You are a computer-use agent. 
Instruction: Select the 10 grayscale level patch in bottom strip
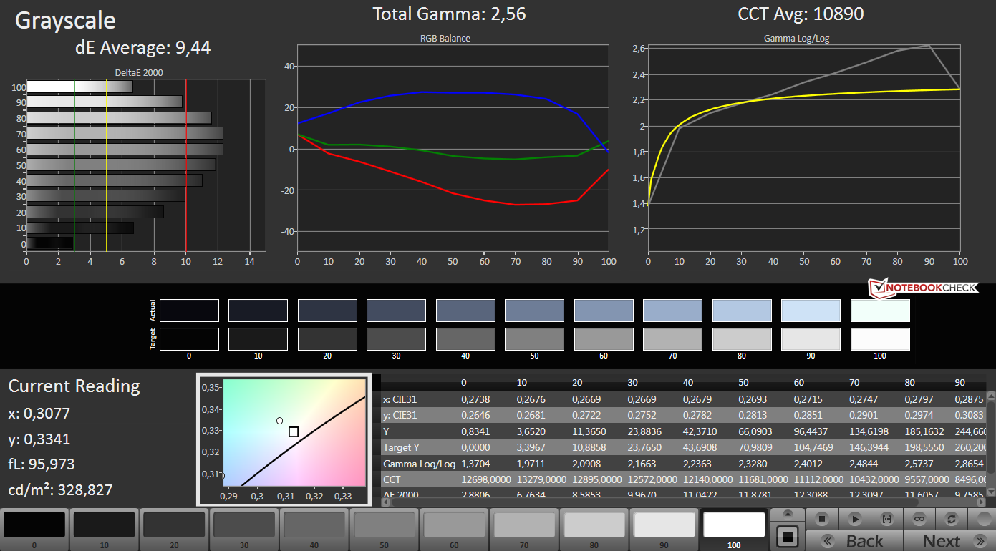(105, 529)
